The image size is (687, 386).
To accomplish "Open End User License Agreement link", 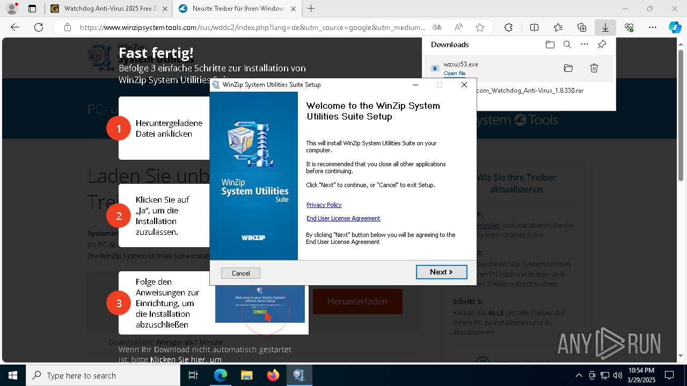I will point(343,218).
